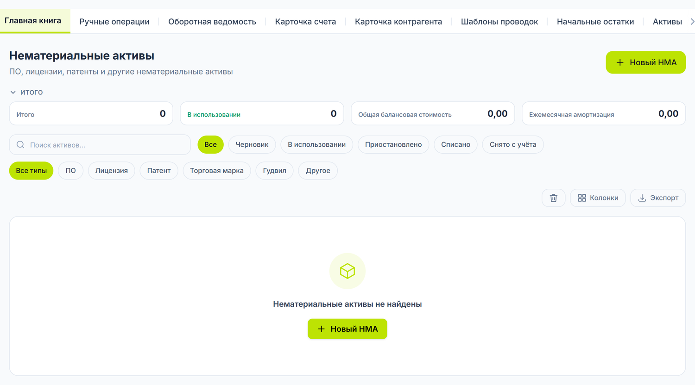Filter assets by ПО type

[x=70, y=171]
